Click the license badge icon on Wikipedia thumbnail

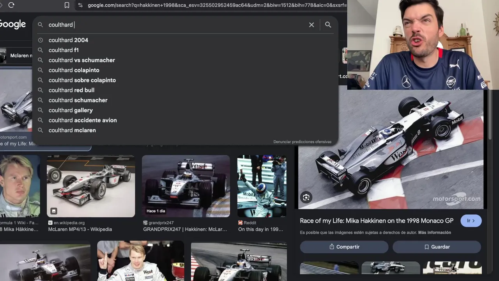tap(54, 211)
